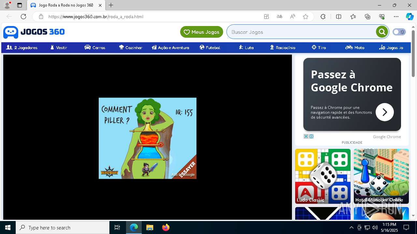Click the ad info icon

pos(311,136)
